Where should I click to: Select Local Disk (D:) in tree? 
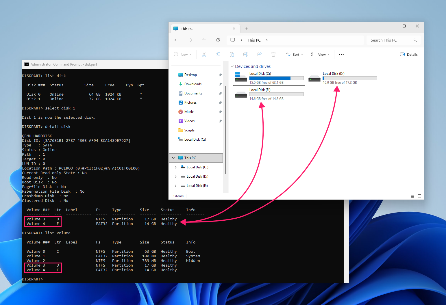(x=197, y=176)
